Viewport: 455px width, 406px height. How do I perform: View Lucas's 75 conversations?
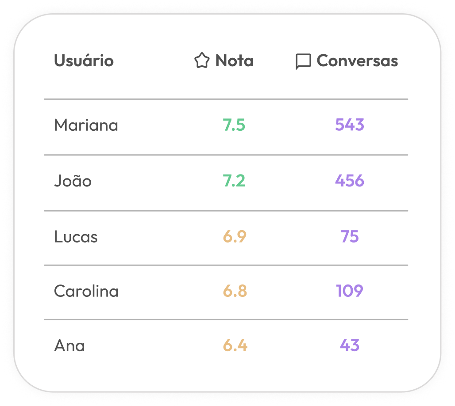(x=350, y=237)
